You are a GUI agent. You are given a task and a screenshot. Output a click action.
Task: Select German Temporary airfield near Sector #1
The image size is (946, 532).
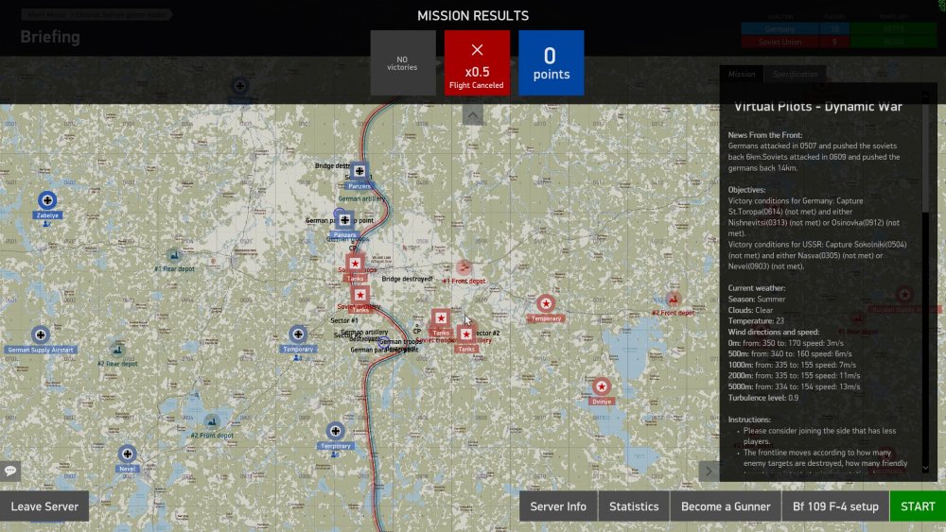(298, 335)
